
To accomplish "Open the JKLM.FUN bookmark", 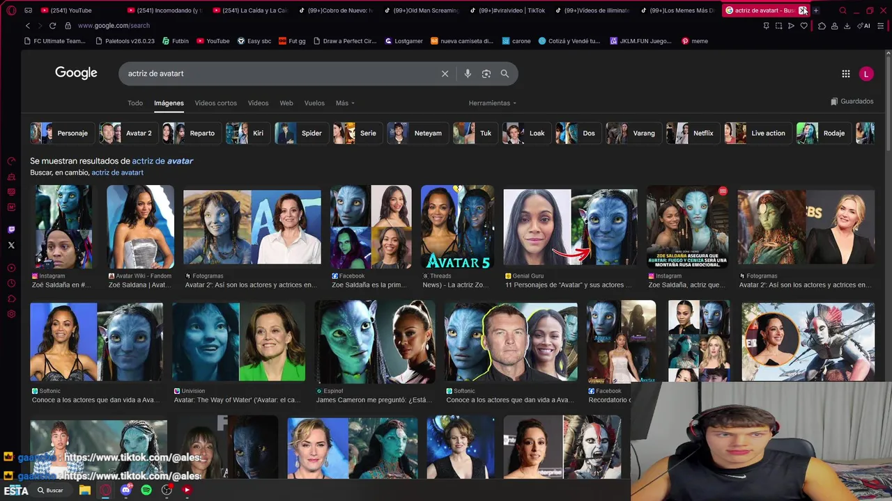I will pos(640,41).
